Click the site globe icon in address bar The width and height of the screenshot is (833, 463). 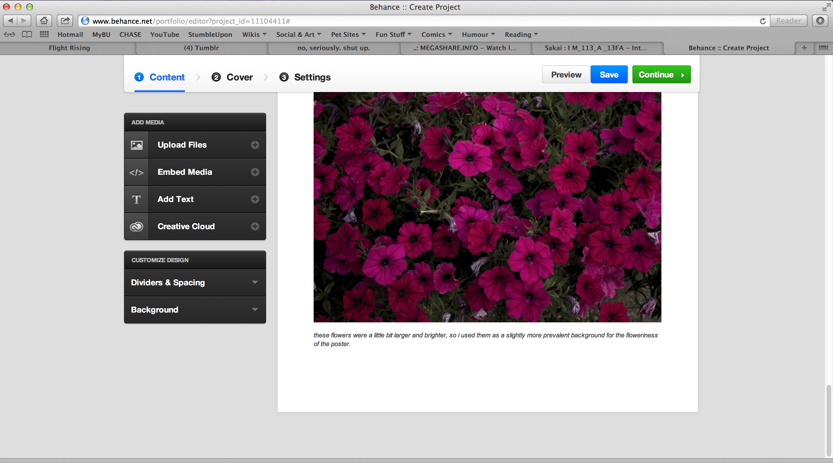pyautogui.click(x=85, y=21)
